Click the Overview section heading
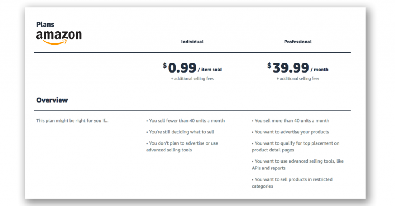The height and width of the screenshot is (206, 395). (52, 100)
